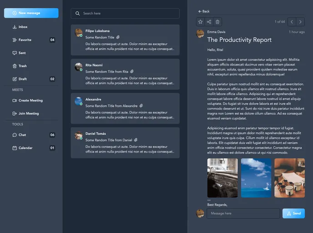Open Daniel Tomás's message
Viewport: 313px width, 233px height.
pos(125,143)
